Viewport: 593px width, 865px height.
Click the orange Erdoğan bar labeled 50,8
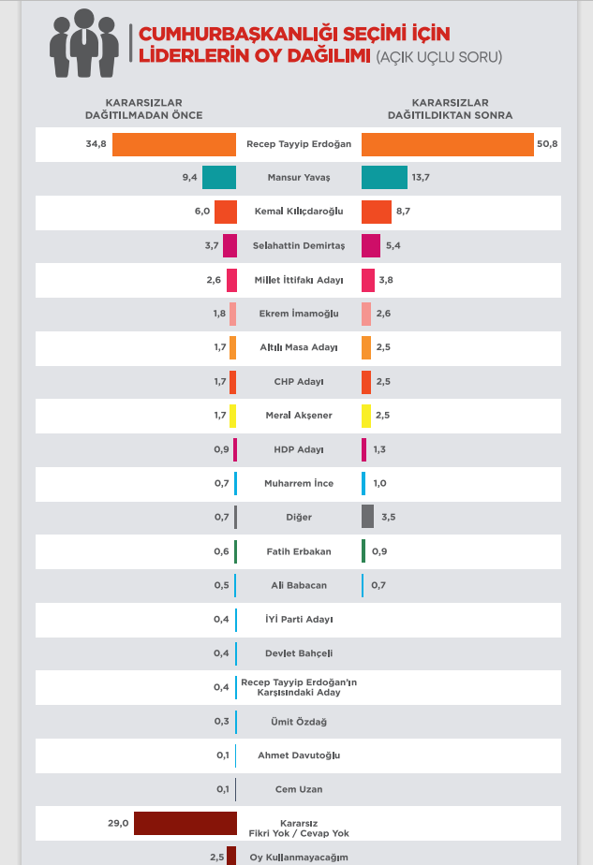coord(447,144)
